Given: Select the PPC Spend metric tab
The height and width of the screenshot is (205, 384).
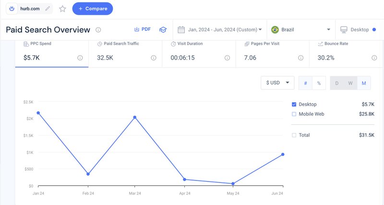Looking at the screenshot, I should [x=52, y=54].
